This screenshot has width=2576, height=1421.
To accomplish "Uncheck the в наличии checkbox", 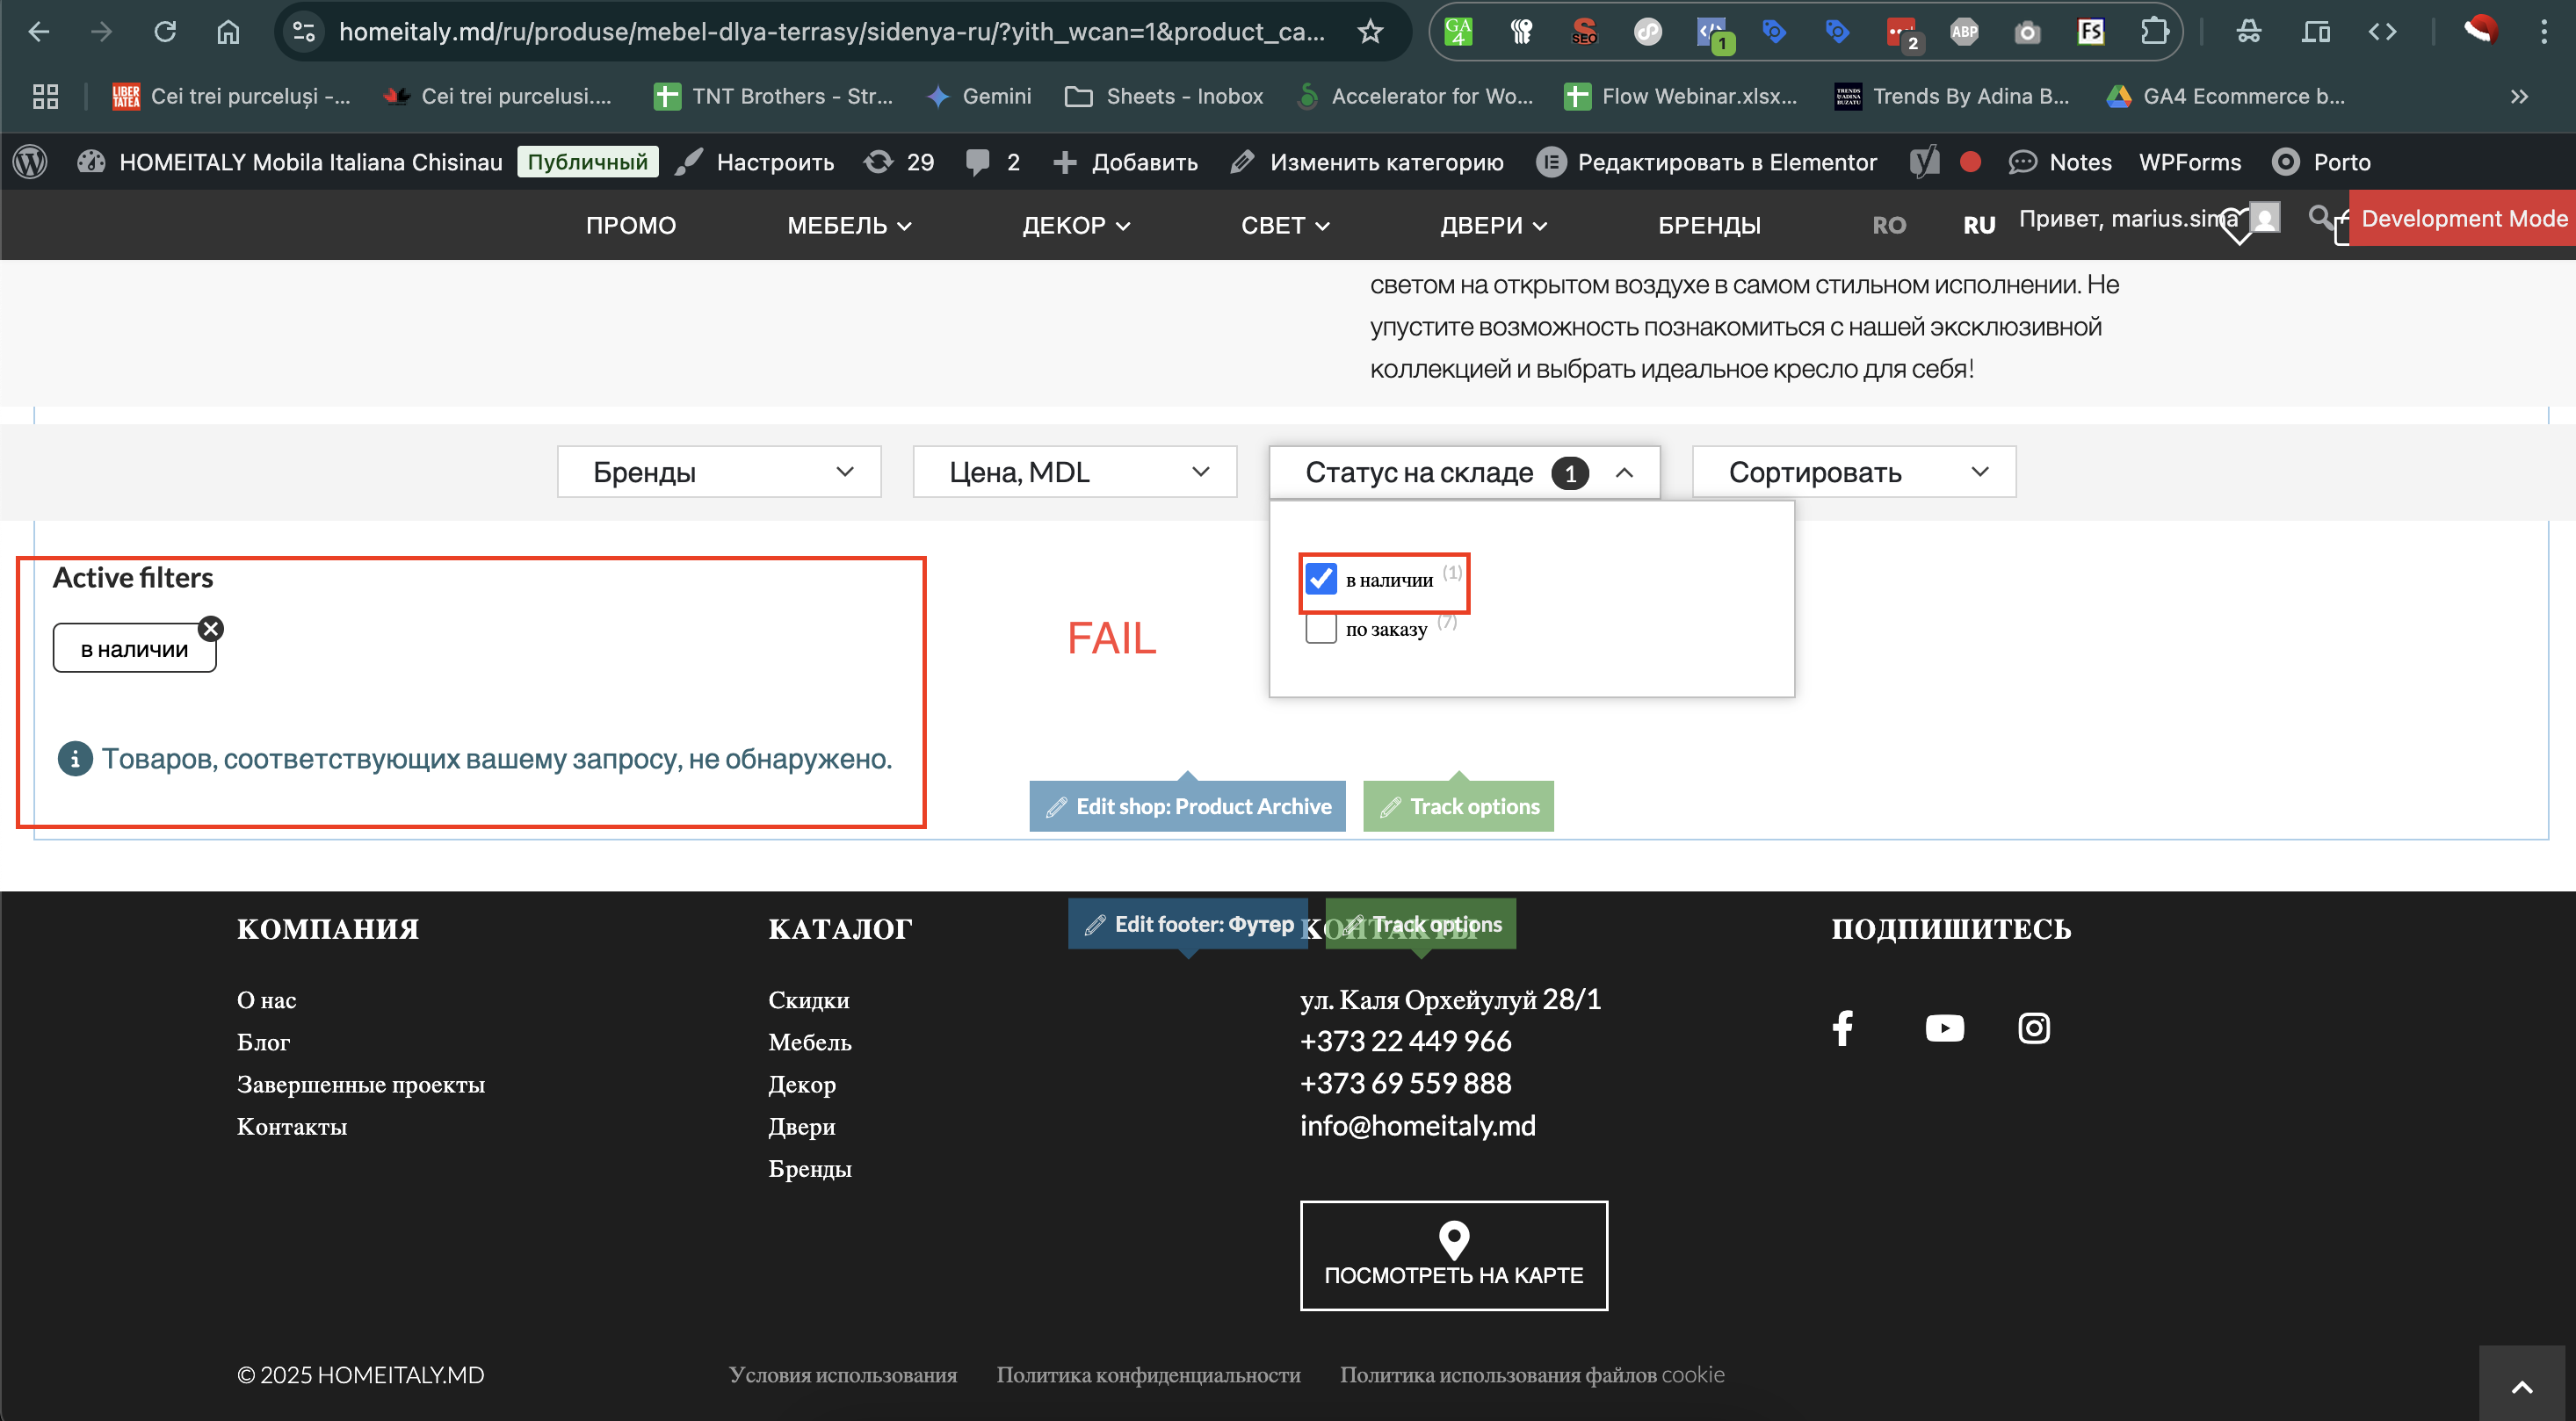I will [x=1321, y=579].
